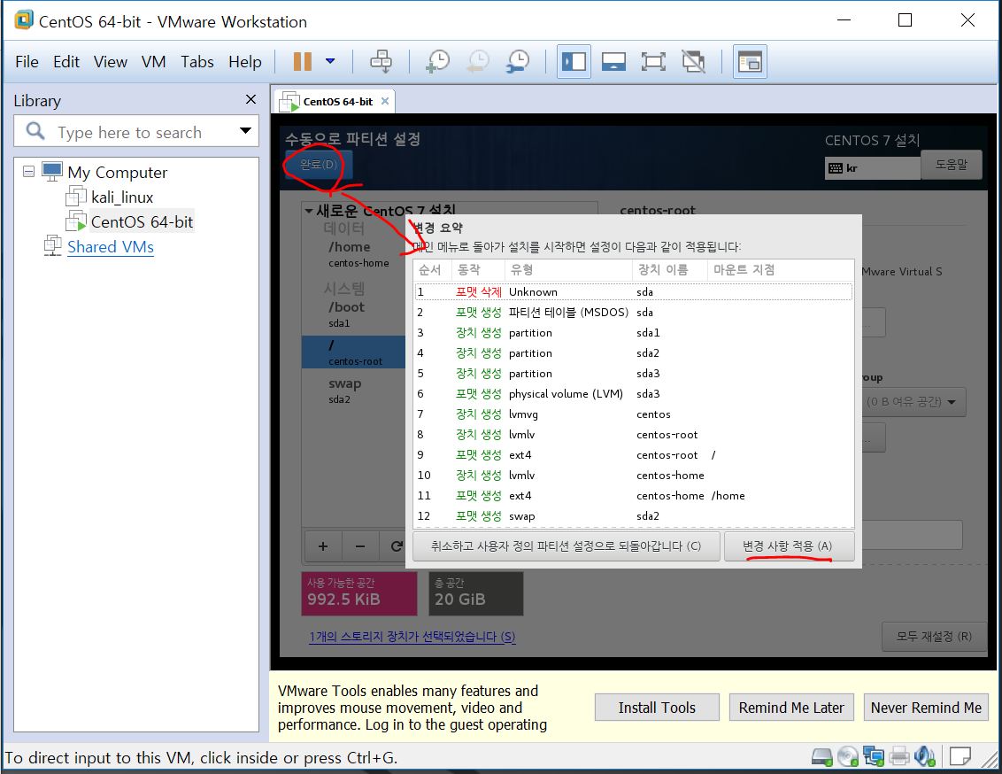Select row 12 swap sda2
This screenshot has width=1002, height=774.
tap(633, 515)
